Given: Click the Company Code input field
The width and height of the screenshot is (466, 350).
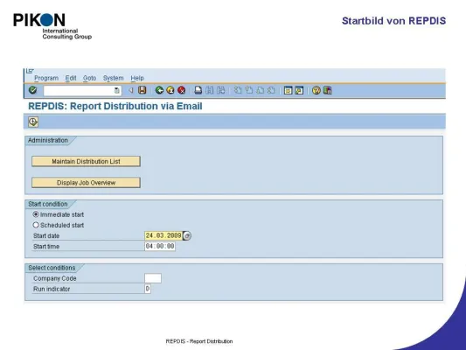Looking at the screenshot, I should pyautogui.click(x=153, y=278).
